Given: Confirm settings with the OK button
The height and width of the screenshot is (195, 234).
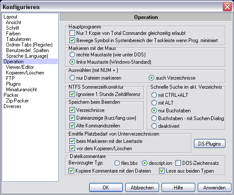Looking at the screenshot, I should tap(106, 187).
